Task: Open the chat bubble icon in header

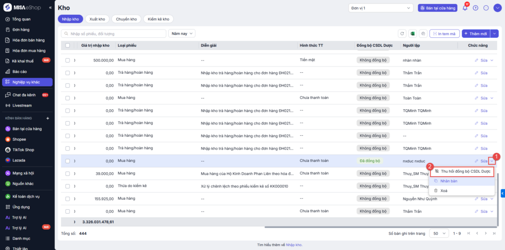Action: (486, 8)
